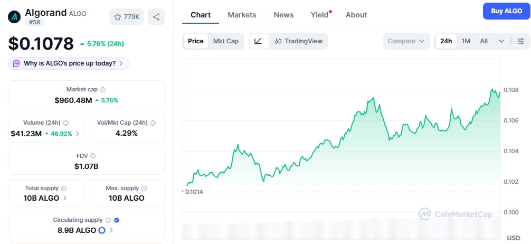This screenshot has height=244, width=531.
Task: Expand Total supply details chevron
Action: (65, 198)
